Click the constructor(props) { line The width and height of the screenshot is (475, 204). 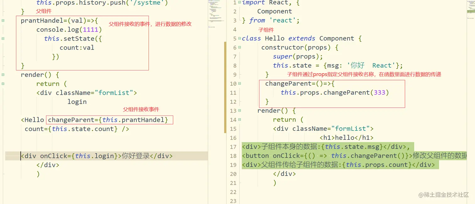click(x=300, y=48)
